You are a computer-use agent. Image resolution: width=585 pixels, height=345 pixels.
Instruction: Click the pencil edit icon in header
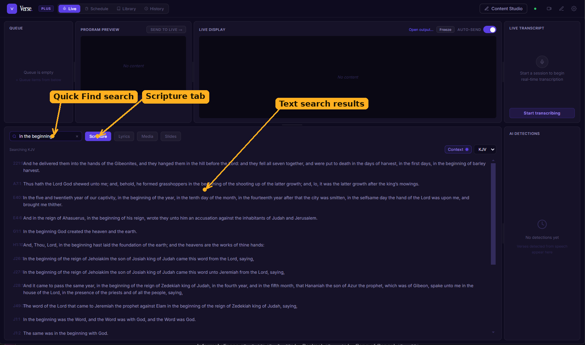click(x=561, y=9)
